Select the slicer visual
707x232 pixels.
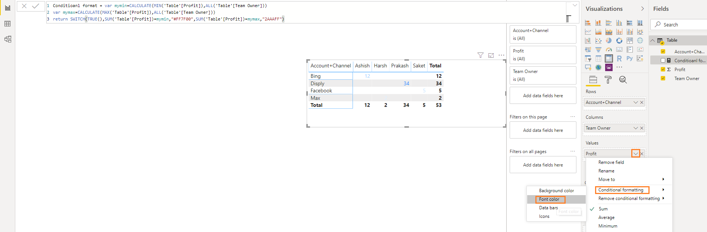click(588, 58)
